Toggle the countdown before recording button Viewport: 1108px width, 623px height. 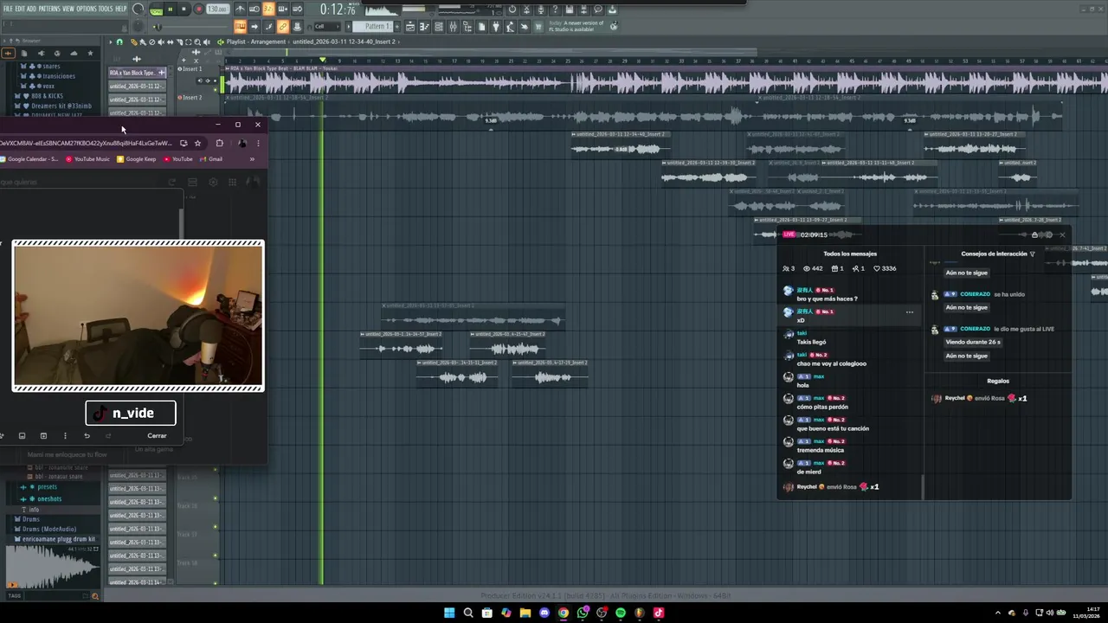(268, 10)
